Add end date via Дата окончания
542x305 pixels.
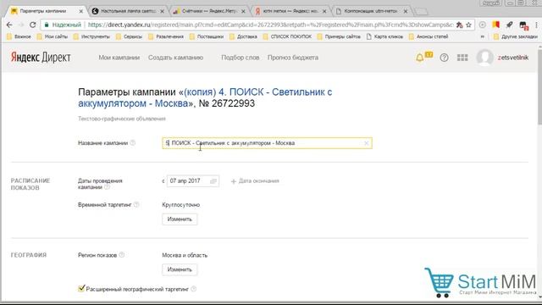point(255,180)
